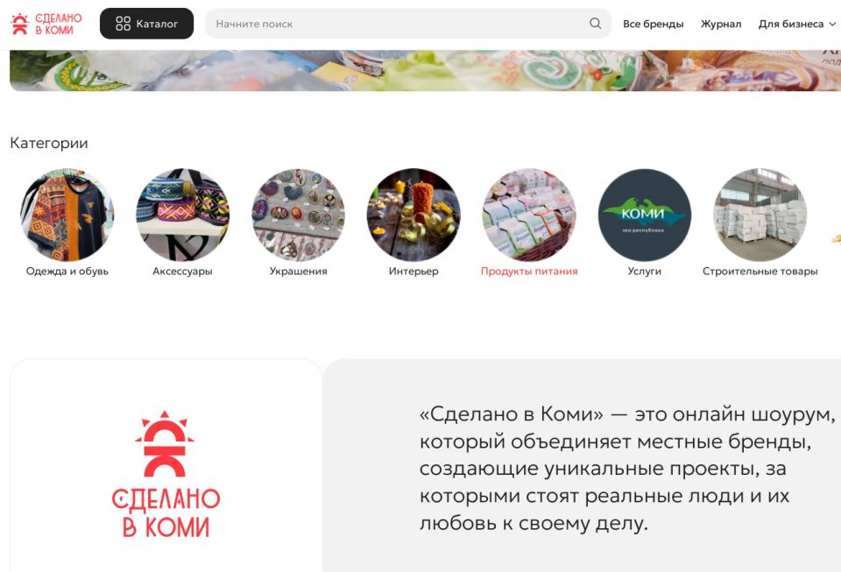Click the top promotional banner image

click(426, 71)
